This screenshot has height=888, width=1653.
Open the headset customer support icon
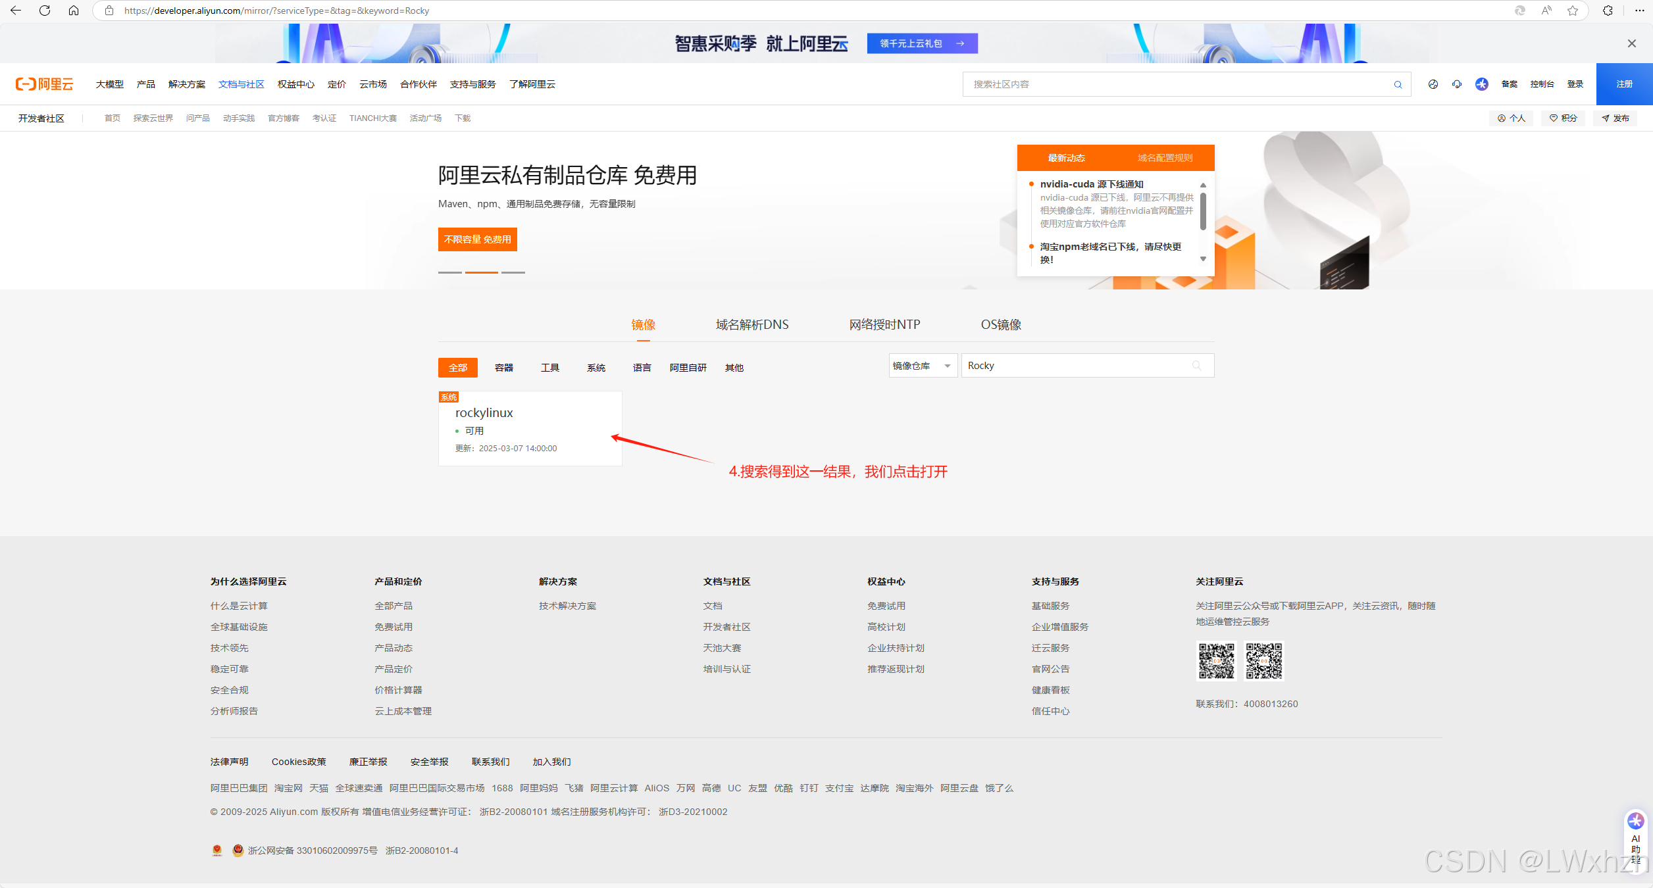click(x=1457, y=84)
